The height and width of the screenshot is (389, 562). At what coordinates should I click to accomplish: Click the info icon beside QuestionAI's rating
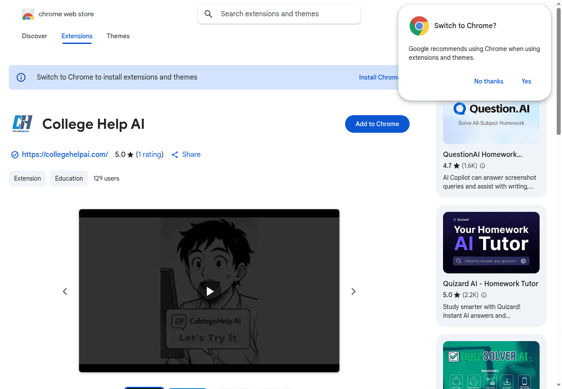point(482,166)
